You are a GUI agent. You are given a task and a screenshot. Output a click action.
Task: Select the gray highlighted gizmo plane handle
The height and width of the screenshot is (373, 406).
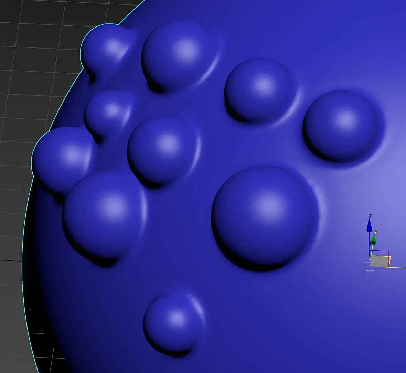click(x=380, y=261)
